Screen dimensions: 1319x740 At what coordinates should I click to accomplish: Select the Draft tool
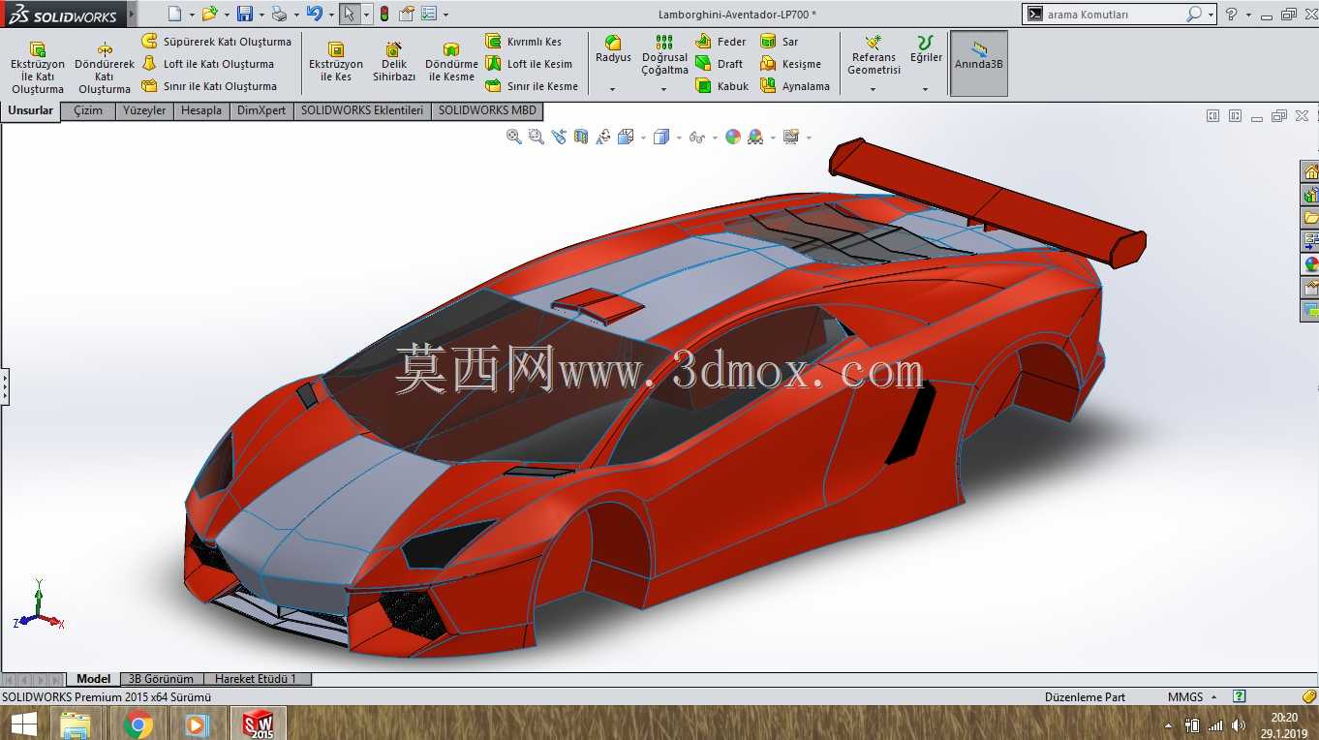719,64
